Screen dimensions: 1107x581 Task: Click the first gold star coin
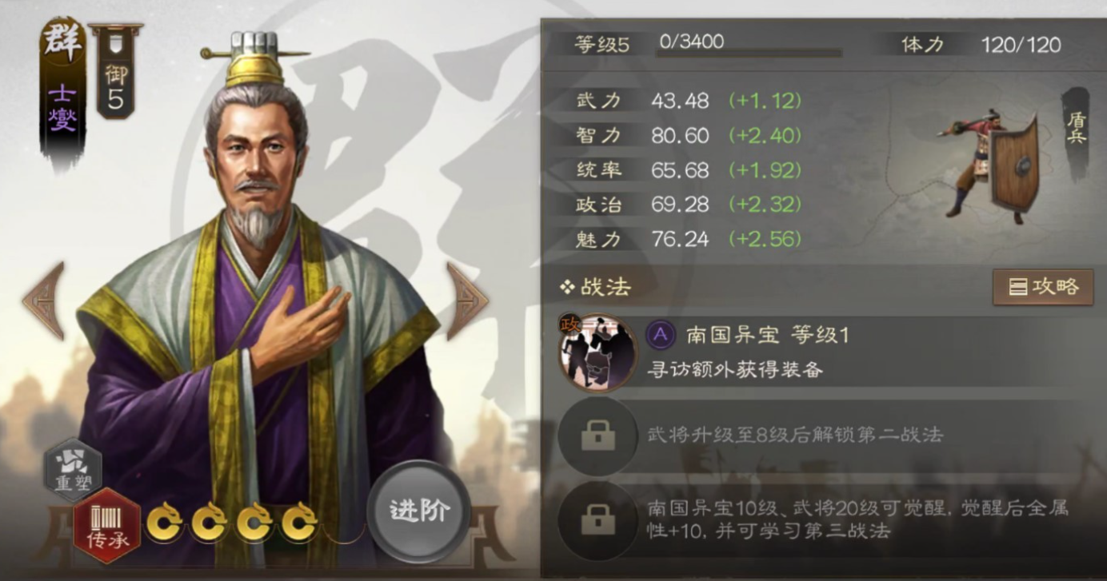tap(164, 522)
